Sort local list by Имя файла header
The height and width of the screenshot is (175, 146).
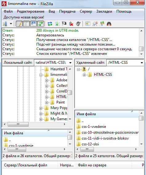click(35, 133)
